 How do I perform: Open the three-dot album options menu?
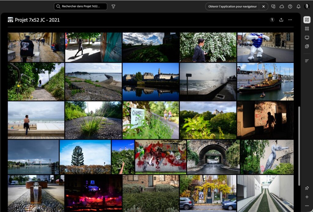coord(290,20)
